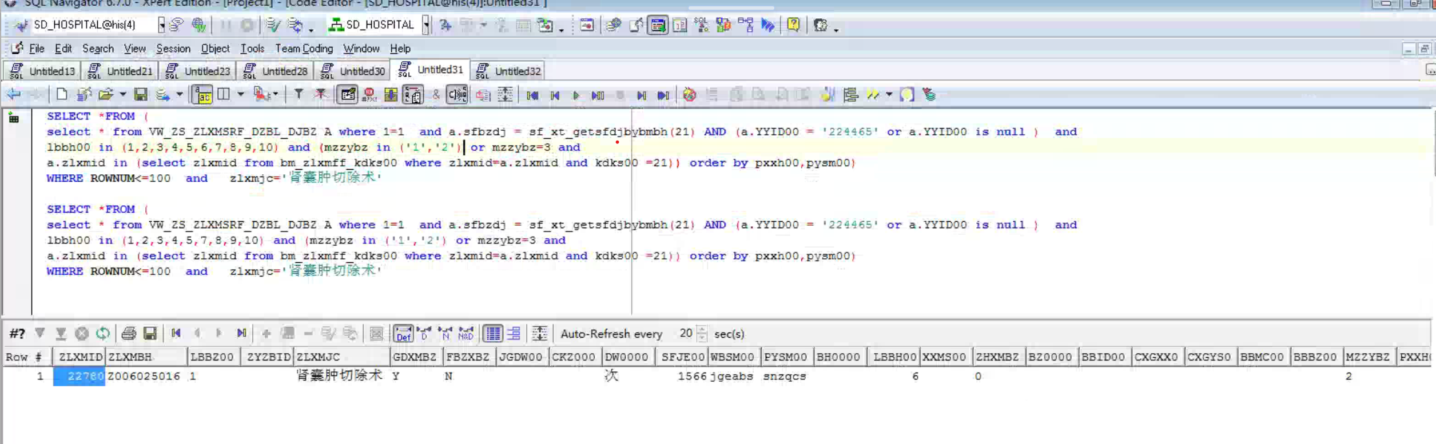The width and height of the screenshot is (1436, 444).
Task: Print the result grid
Action: coord(129,333)
